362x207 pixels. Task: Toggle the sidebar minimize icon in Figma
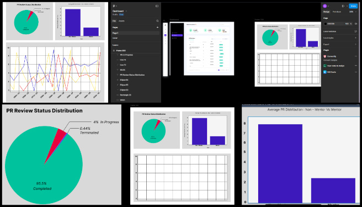click(157, 6)
